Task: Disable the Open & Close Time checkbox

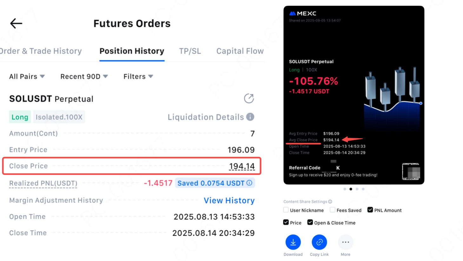Action: (x=310, y=222)
